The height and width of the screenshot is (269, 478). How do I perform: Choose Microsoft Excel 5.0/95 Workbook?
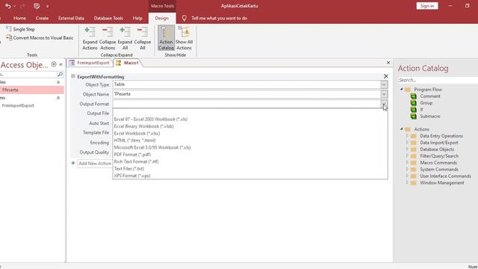[x=250, y=147]
